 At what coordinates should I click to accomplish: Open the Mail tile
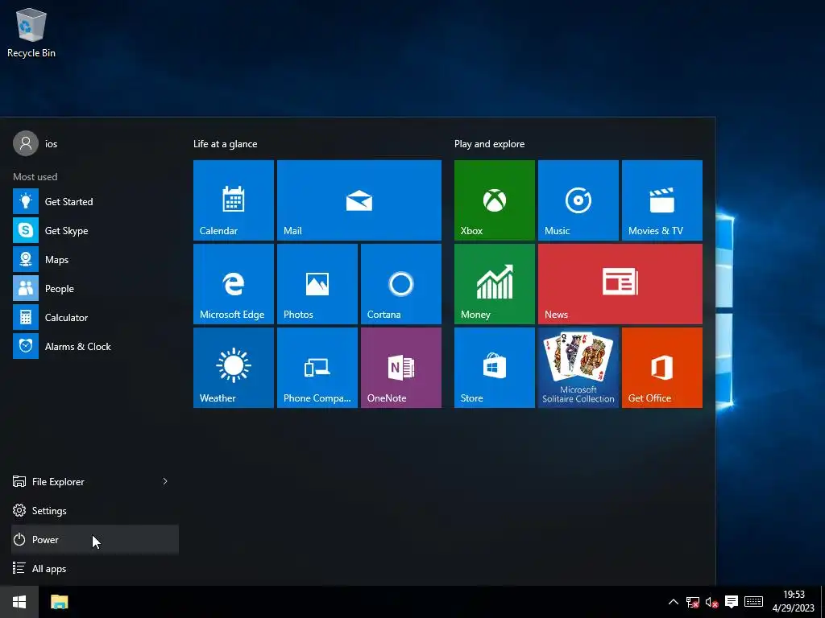[x=359, y=200]
